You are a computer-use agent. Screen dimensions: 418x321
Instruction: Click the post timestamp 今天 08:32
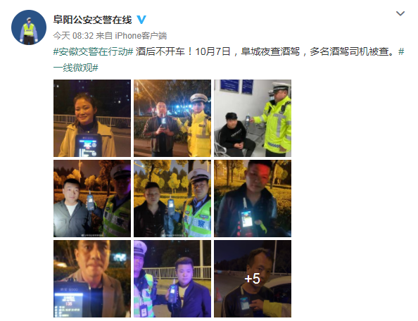73,35
